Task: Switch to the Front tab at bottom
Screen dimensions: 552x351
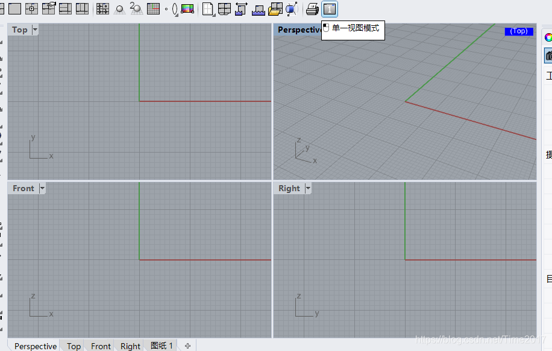Action: click(101, 346)
